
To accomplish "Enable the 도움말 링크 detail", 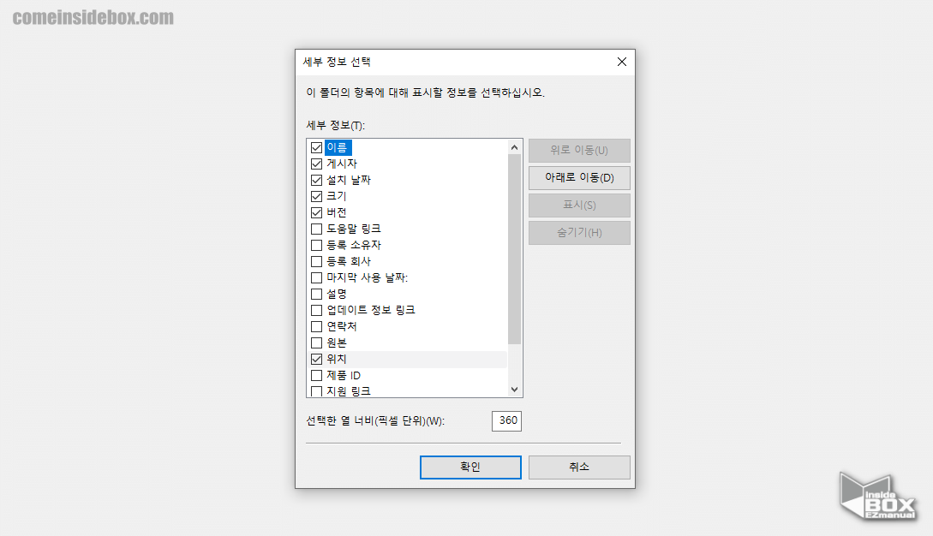I will click(x=316, y=228).
